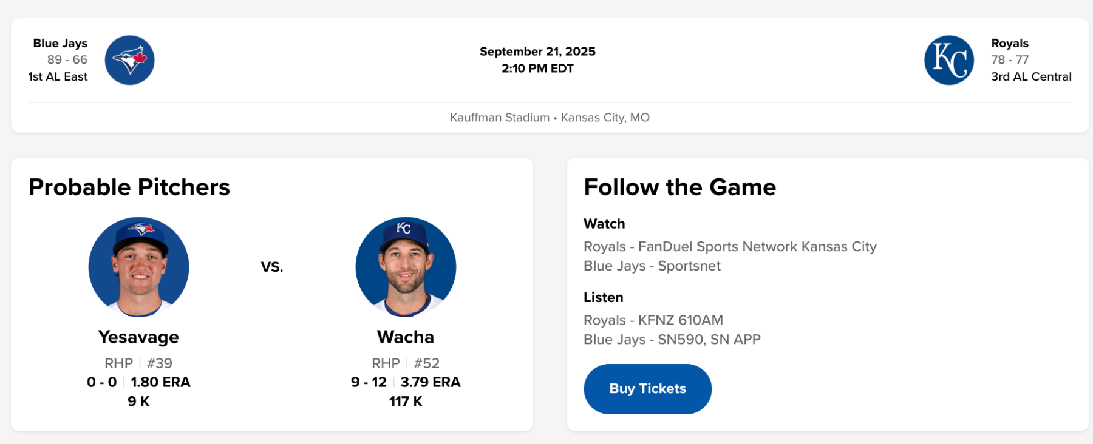The height and width of the screenshot is (444, 1093).
Task: Click the Blue Jays Sportsnet watch listing
Action: [x=652, y=266]
